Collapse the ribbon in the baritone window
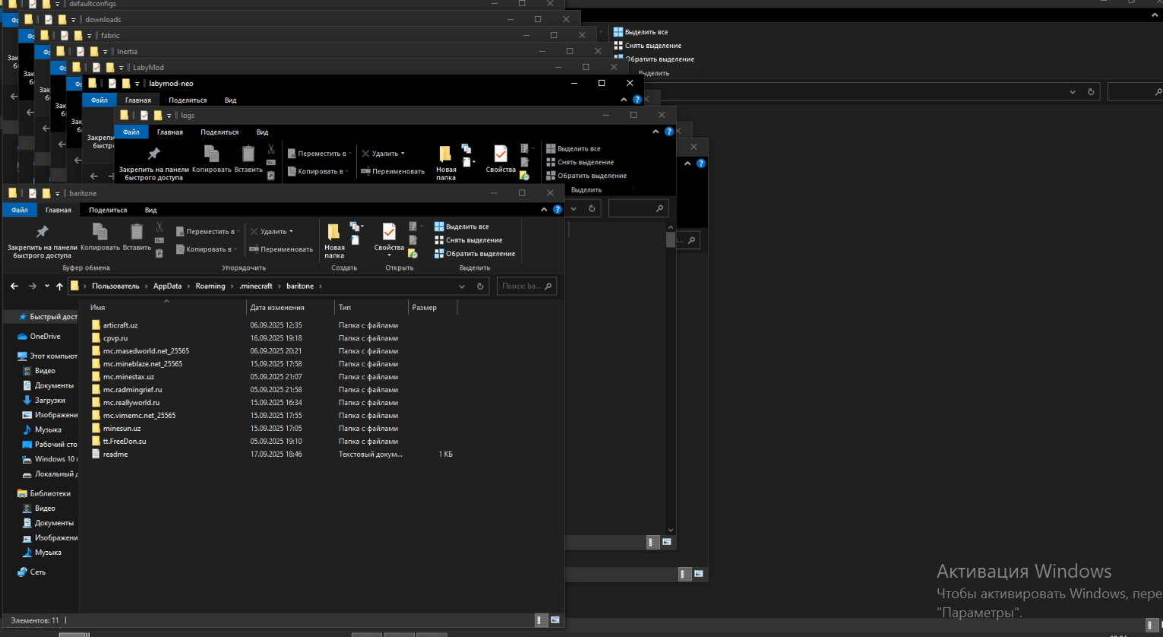The width and height of the screenshot is (1163, 637). point(544,210)
